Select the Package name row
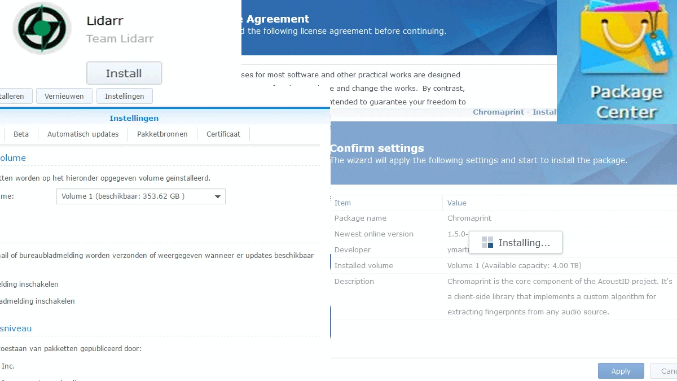This screenshot has width=677, height=381. click(361, 218)
